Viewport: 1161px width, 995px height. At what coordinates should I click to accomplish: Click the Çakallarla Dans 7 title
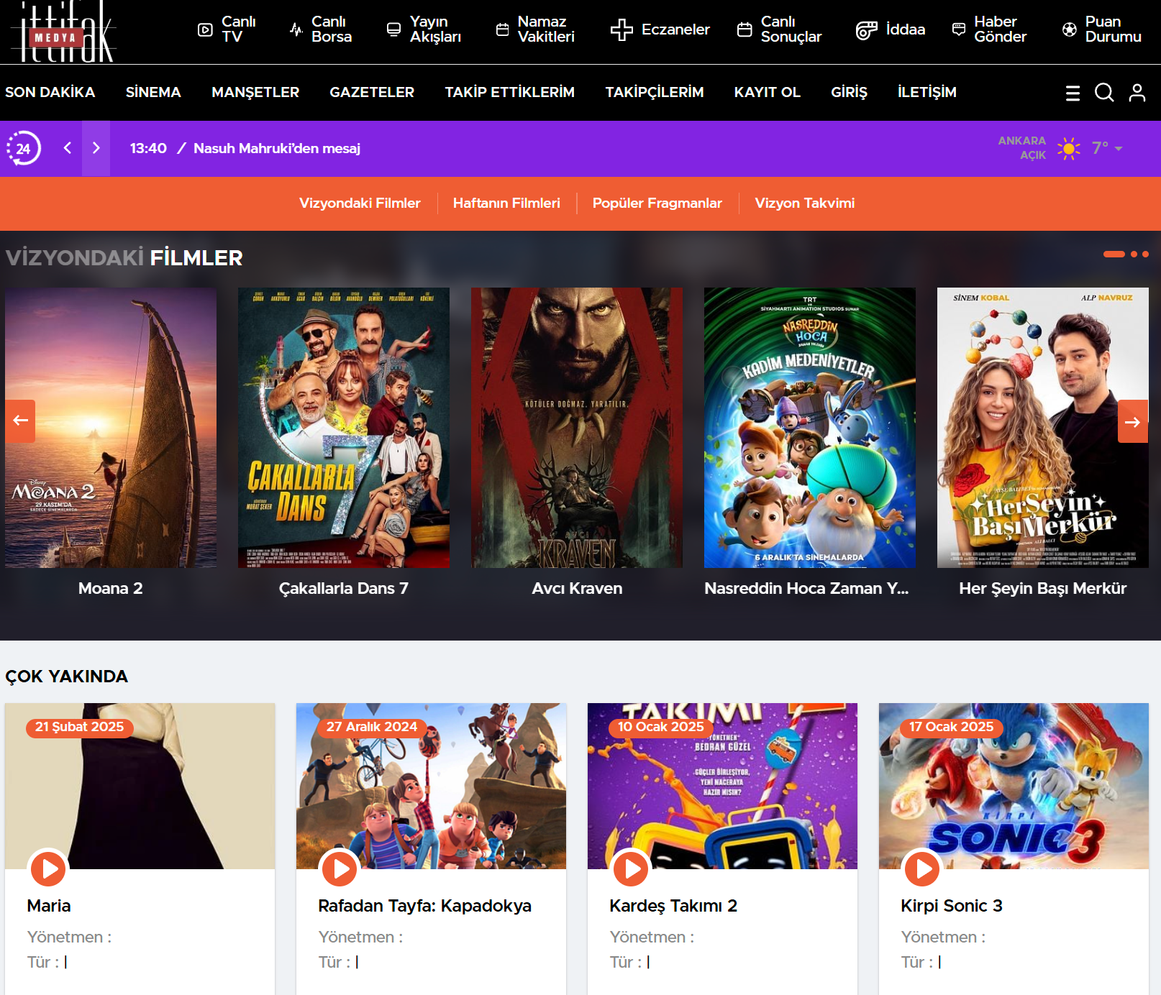pos(344,588)
